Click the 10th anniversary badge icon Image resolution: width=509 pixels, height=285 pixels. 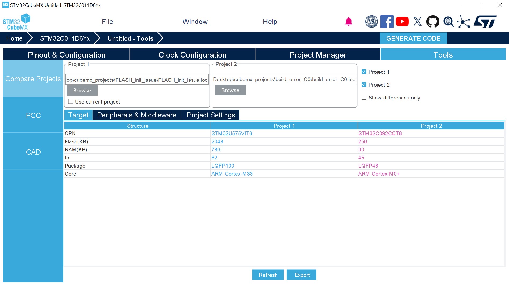coord(371,22)
